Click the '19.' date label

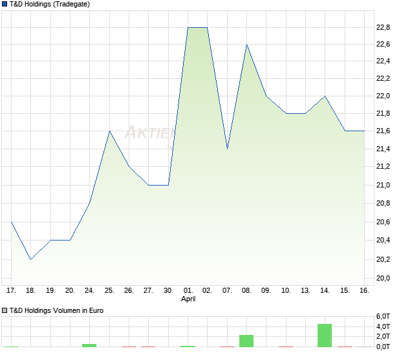tap(50, 291)
